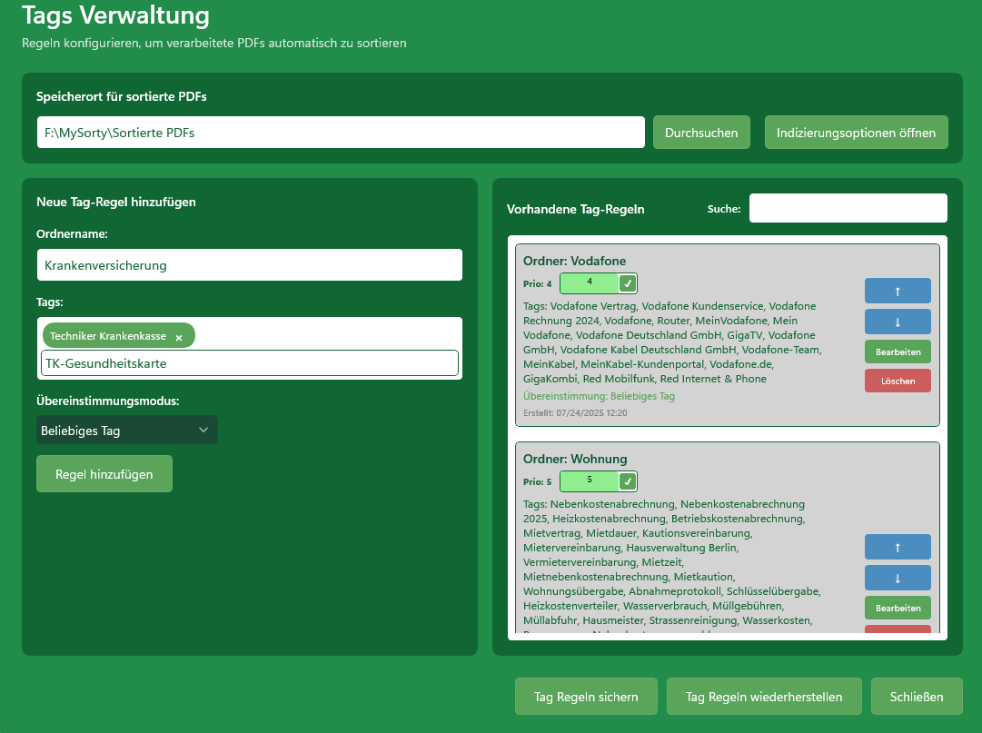Move Wohnung rule down with arrow
This screenshot has width=982, height=733.
tap(898, 578)
